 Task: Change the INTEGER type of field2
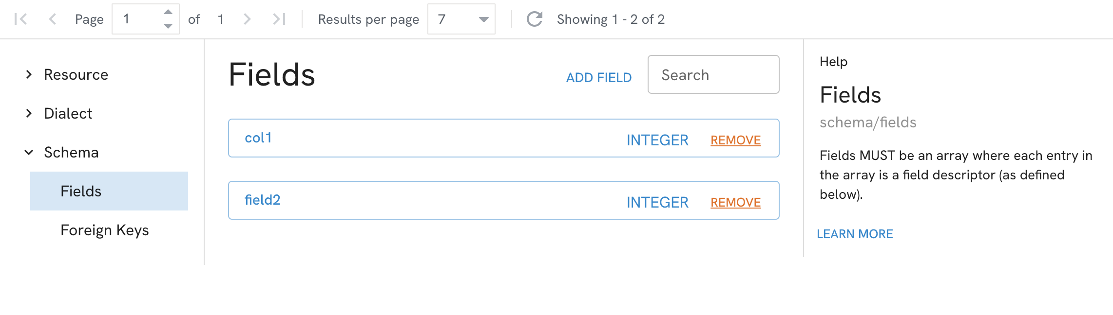657,202
